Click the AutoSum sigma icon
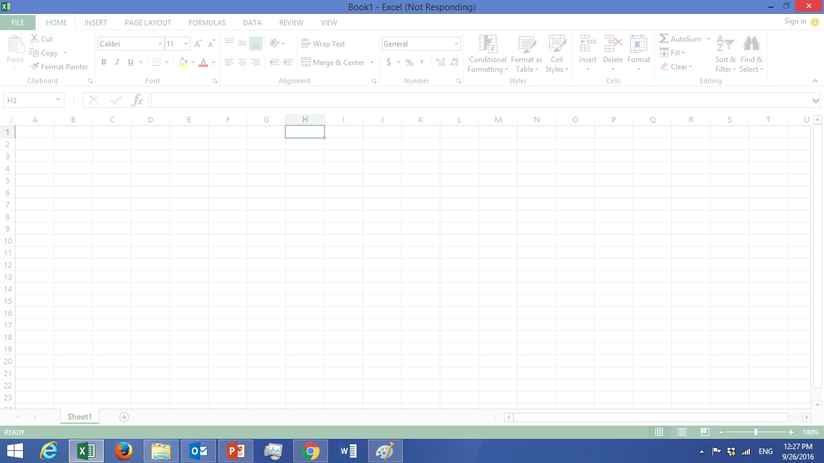The height and width of the screenshot is (463, 824). click(x=664, y=39)
